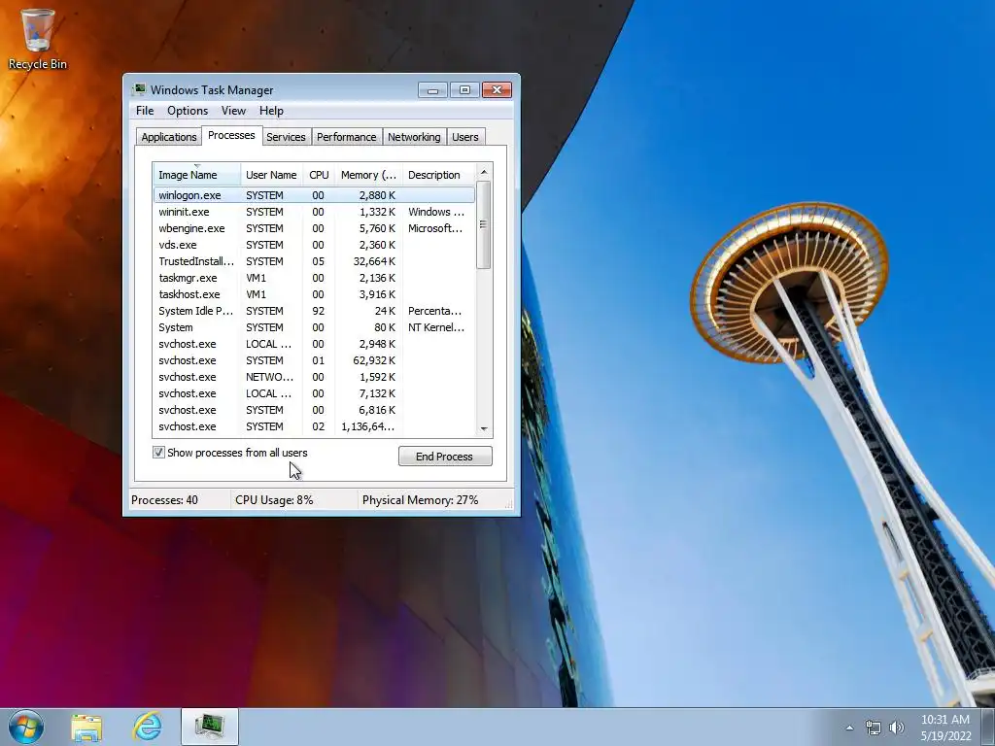Click the Microsoft... description for wbengine
995x746 pixels.
click(x=435, y=228)
